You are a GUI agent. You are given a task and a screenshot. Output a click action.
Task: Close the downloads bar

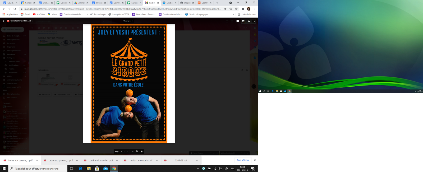(x=255, y=160)
